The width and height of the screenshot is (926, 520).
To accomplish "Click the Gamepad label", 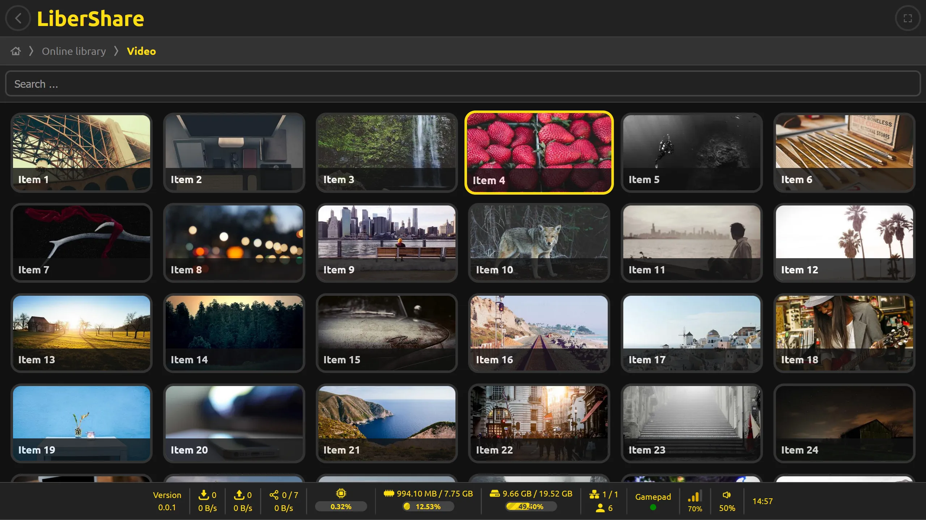I will coord(653,497).
